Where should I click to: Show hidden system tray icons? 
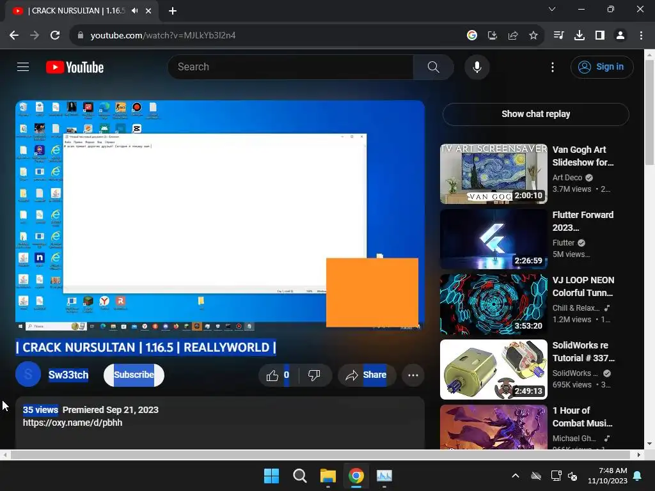click(516, 476)
